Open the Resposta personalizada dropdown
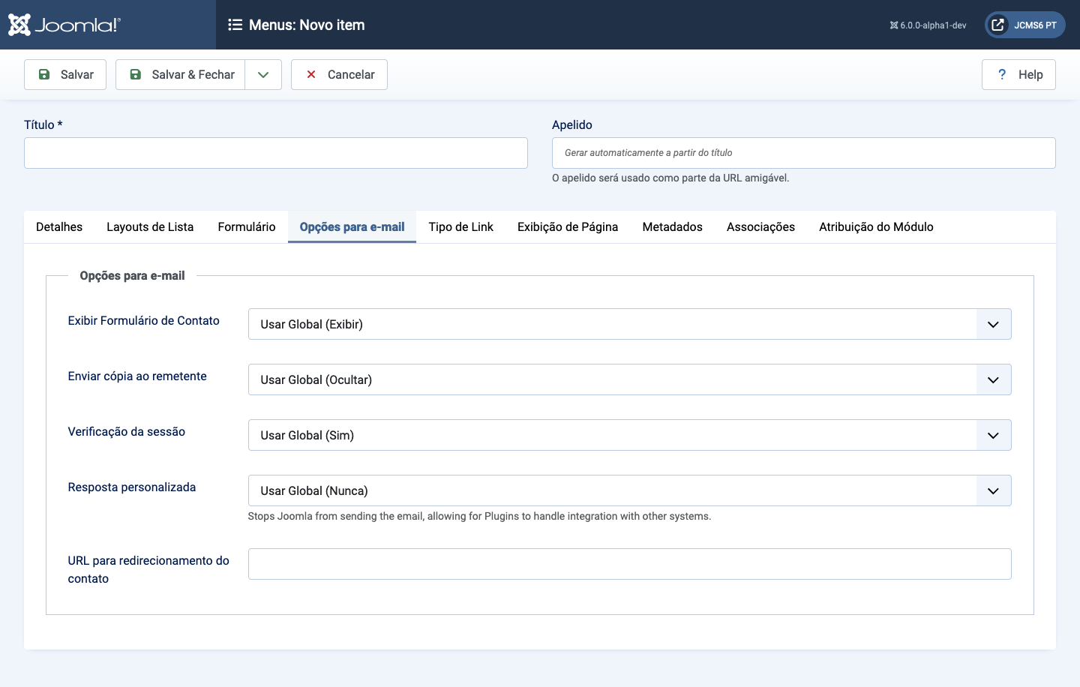The image size is (1080, 687). pos(630,490)
